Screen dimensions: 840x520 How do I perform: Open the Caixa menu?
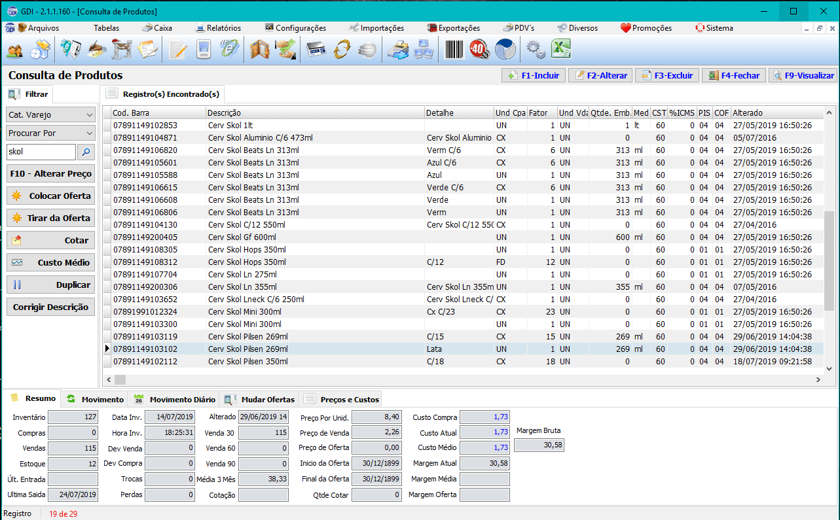[157, 28]
